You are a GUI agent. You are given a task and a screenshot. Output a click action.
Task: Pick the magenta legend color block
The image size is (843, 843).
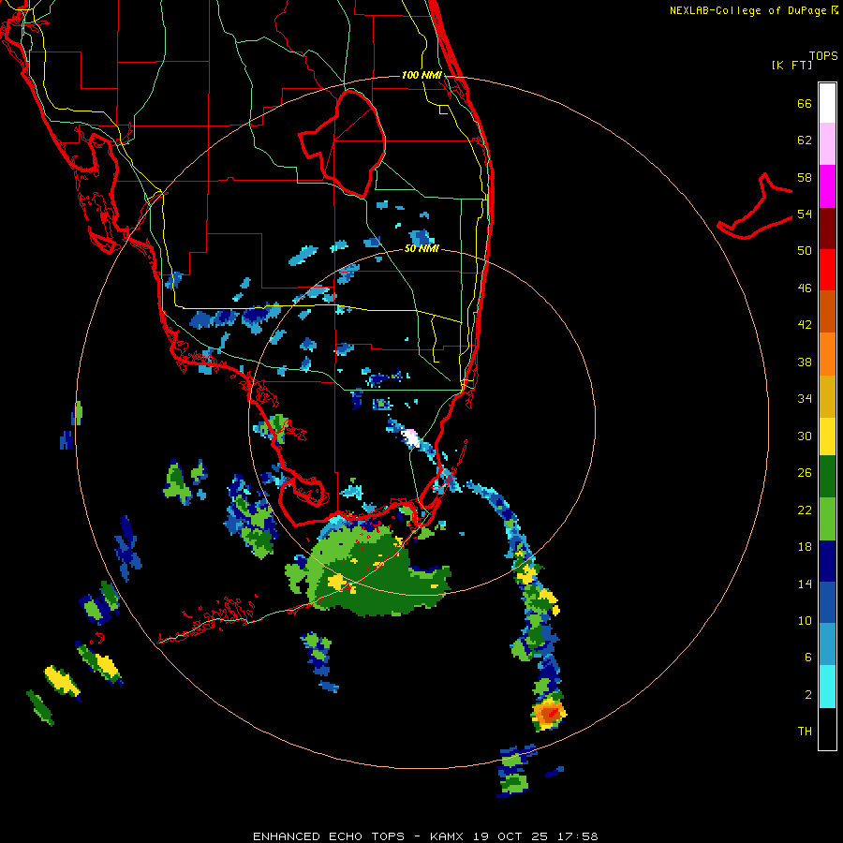tap(827, 186)
